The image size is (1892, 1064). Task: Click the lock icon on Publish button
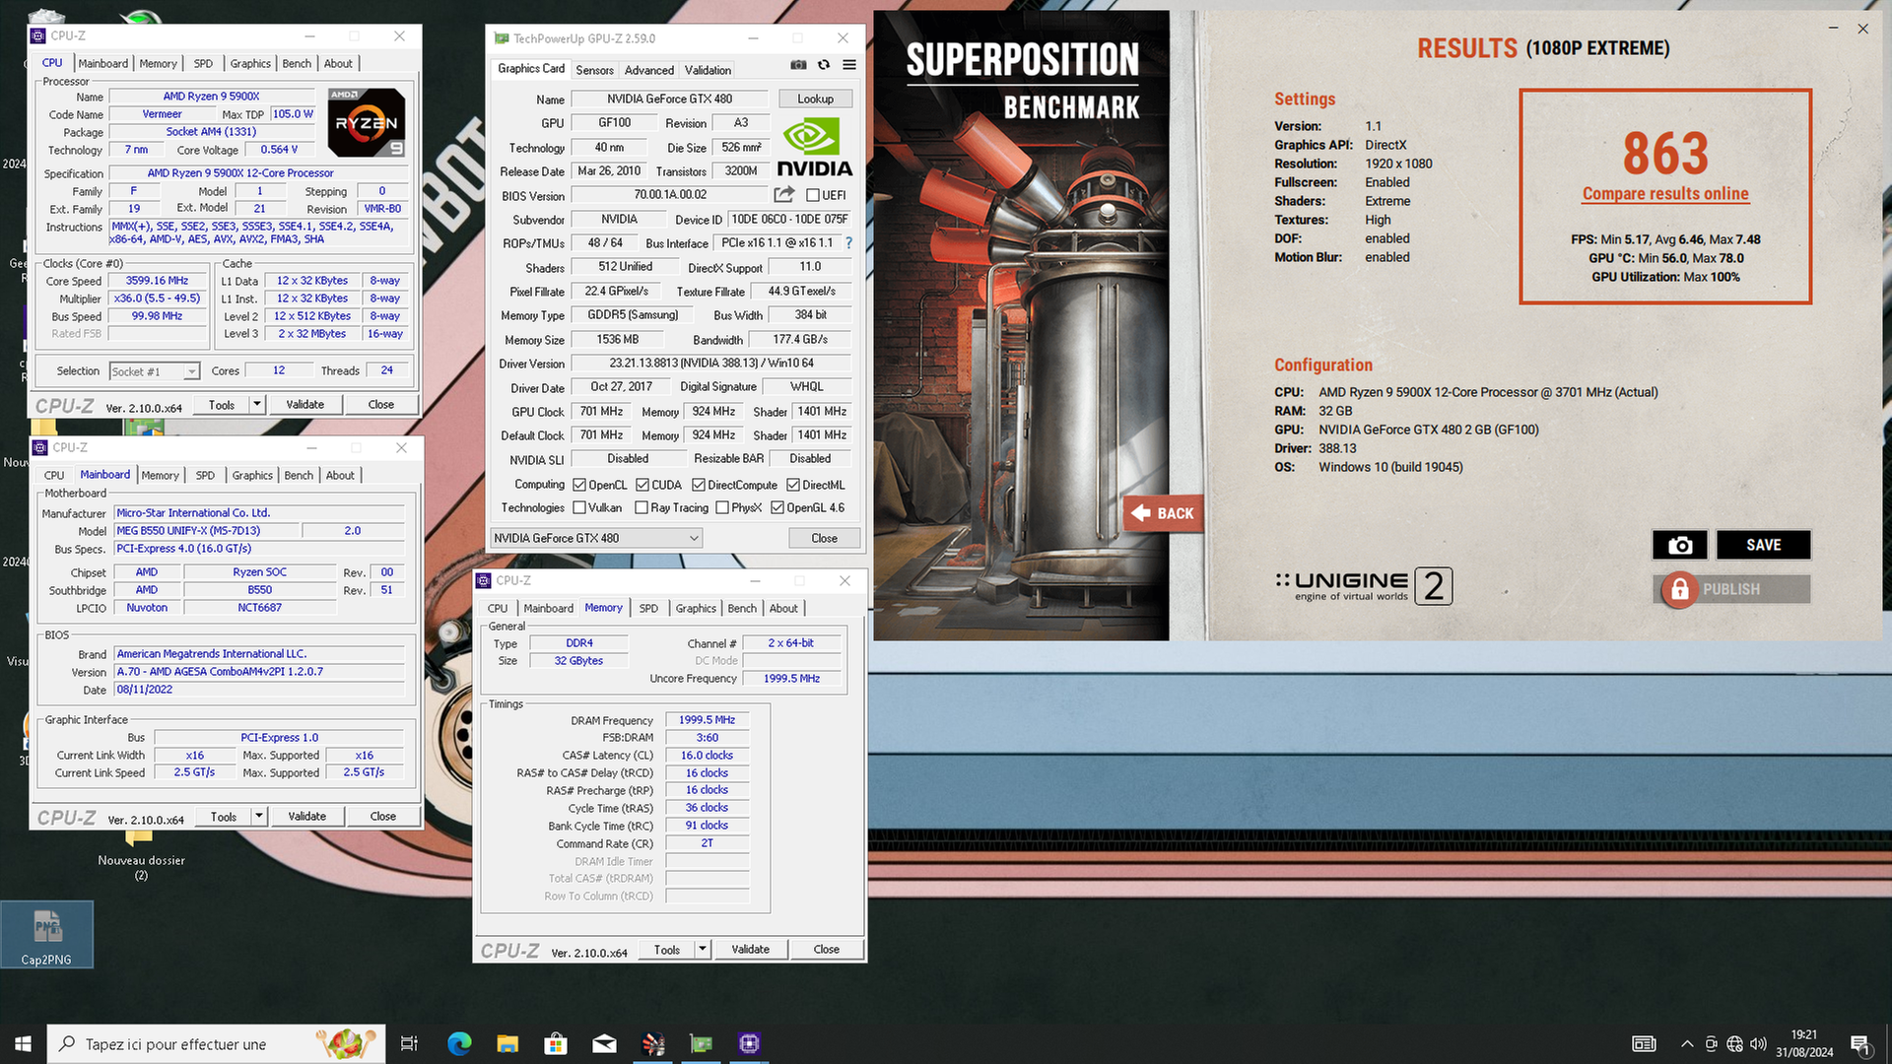[1680, 589]
